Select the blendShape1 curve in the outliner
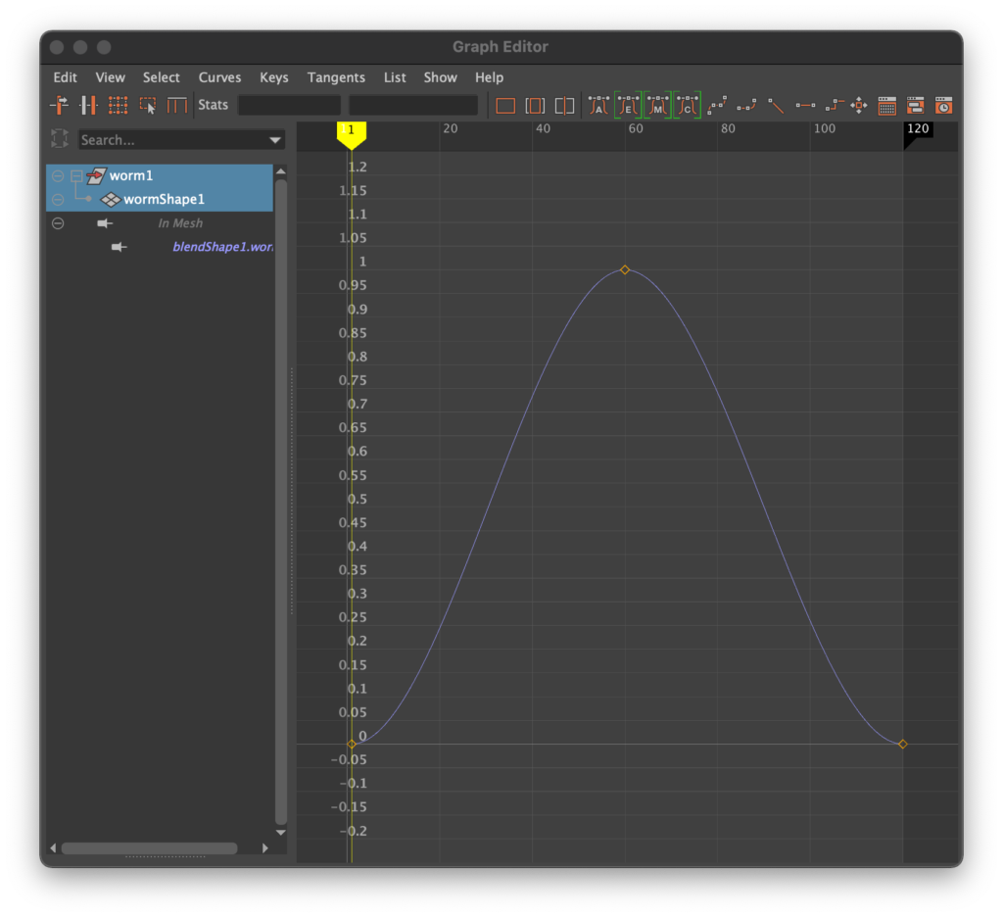This screenshot has height=917, width=1003. (221, 247)
